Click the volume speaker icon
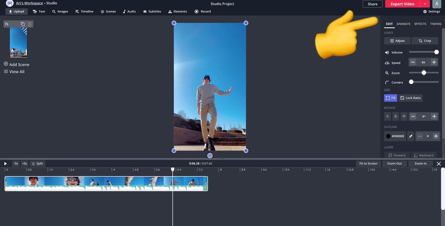Screen dimensions: 445x226 (387, 52)
